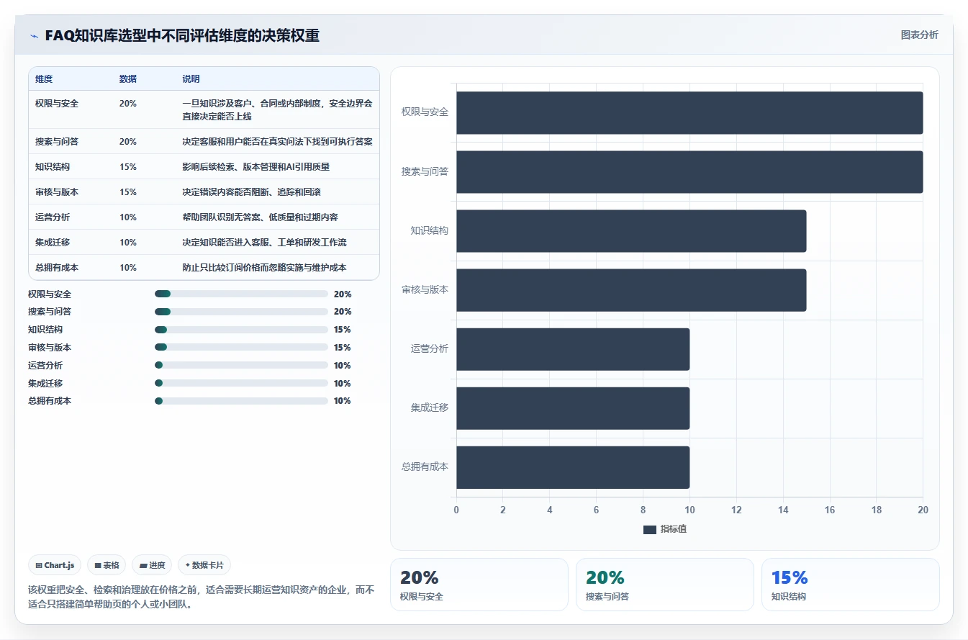The height and width of the screenshot is (640, 968).
Task: Open the 15% 知识结构 data card
Action: (x=851, y=585)
